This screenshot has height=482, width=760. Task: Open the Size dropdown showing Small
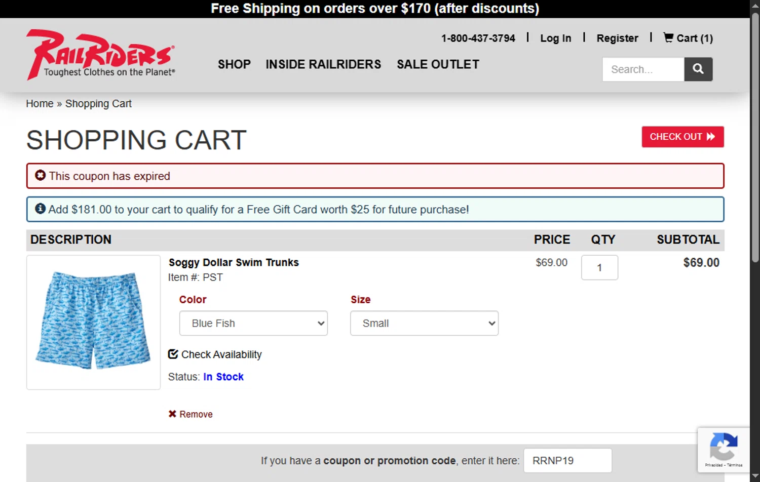pos(424,323)
